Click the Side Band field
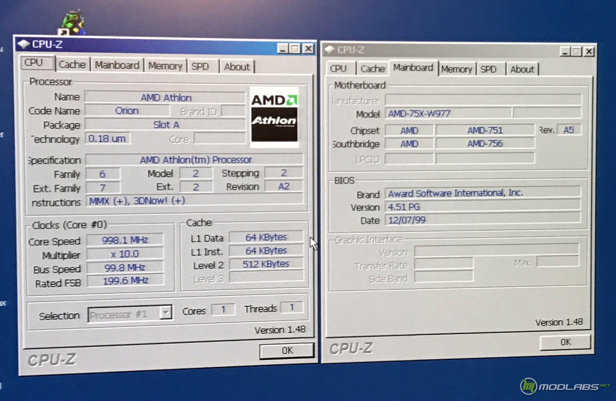616x401 pixels. [x=444, y=276]
